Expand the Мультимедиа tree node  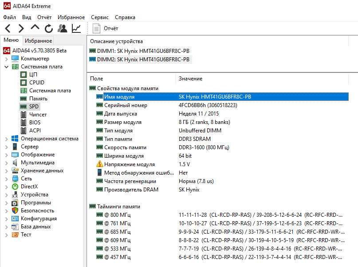point(6,163)
